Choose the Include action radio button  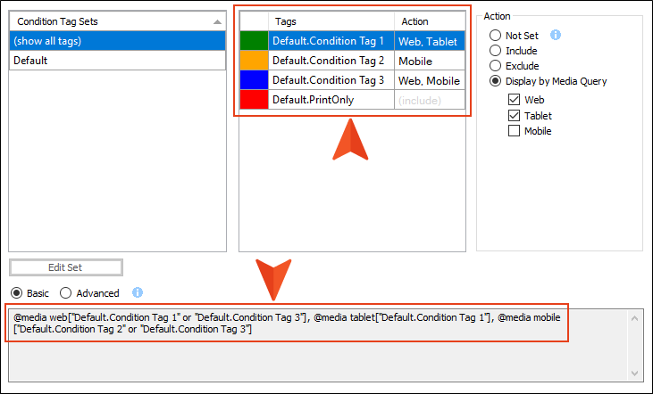[x=495, y=51]
